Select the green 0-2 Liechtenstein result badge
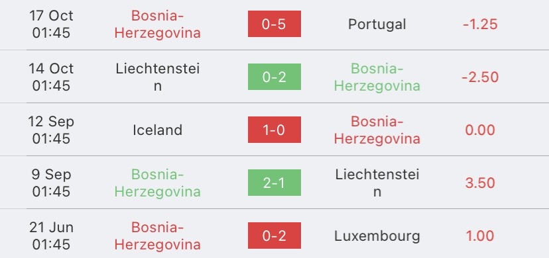This screenshot has width=549, height=258. (274, 77)
